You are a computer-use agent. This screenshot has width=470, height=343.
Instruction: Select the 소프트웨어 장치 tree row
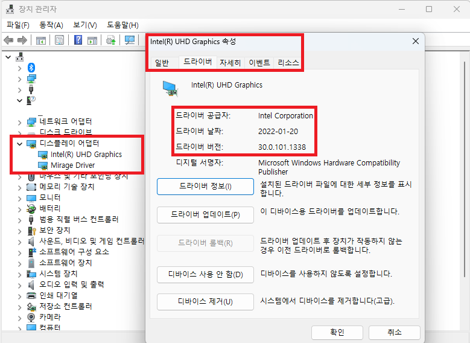65,263
